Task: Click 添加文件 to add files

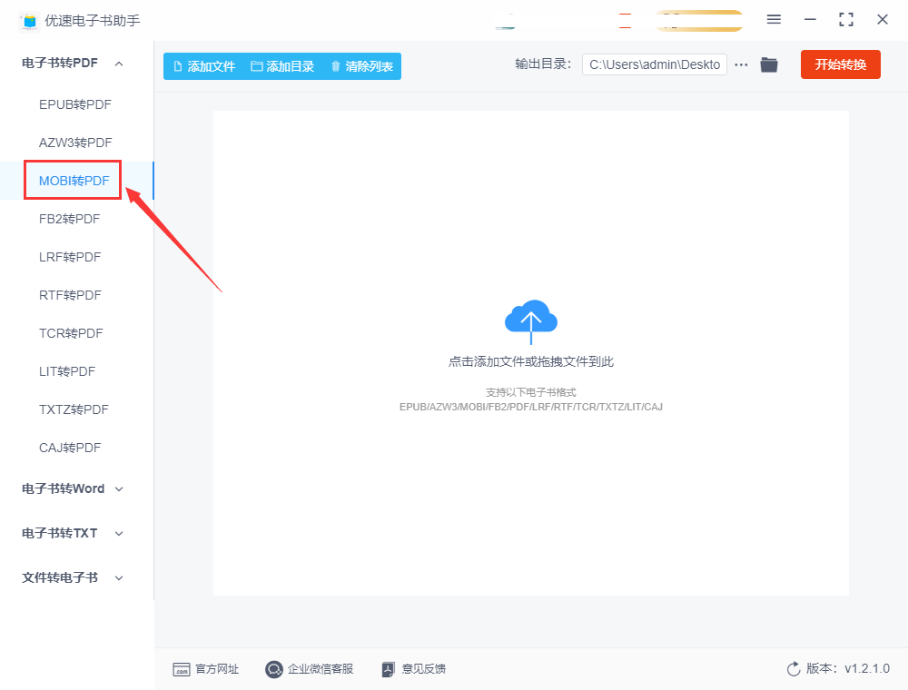Action: (204, 66)
